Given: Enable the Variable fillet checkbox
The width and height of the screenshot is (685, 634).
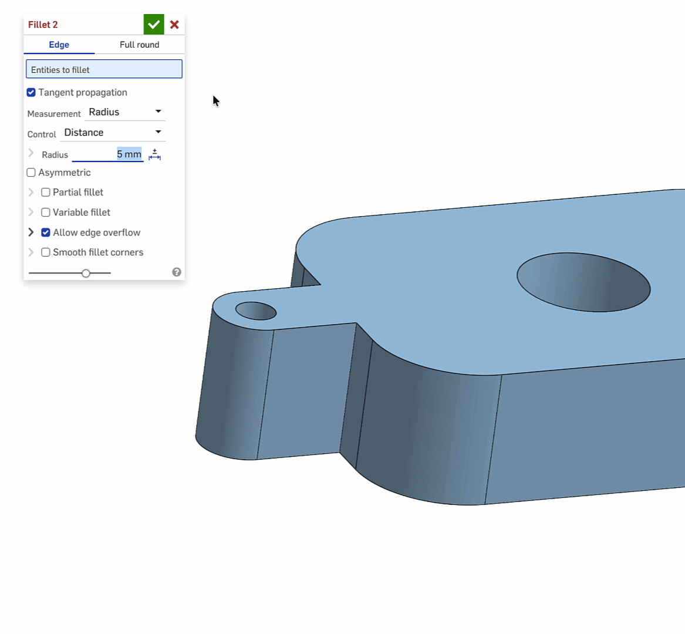Looking at the screenshot, I should coord(45,213).
